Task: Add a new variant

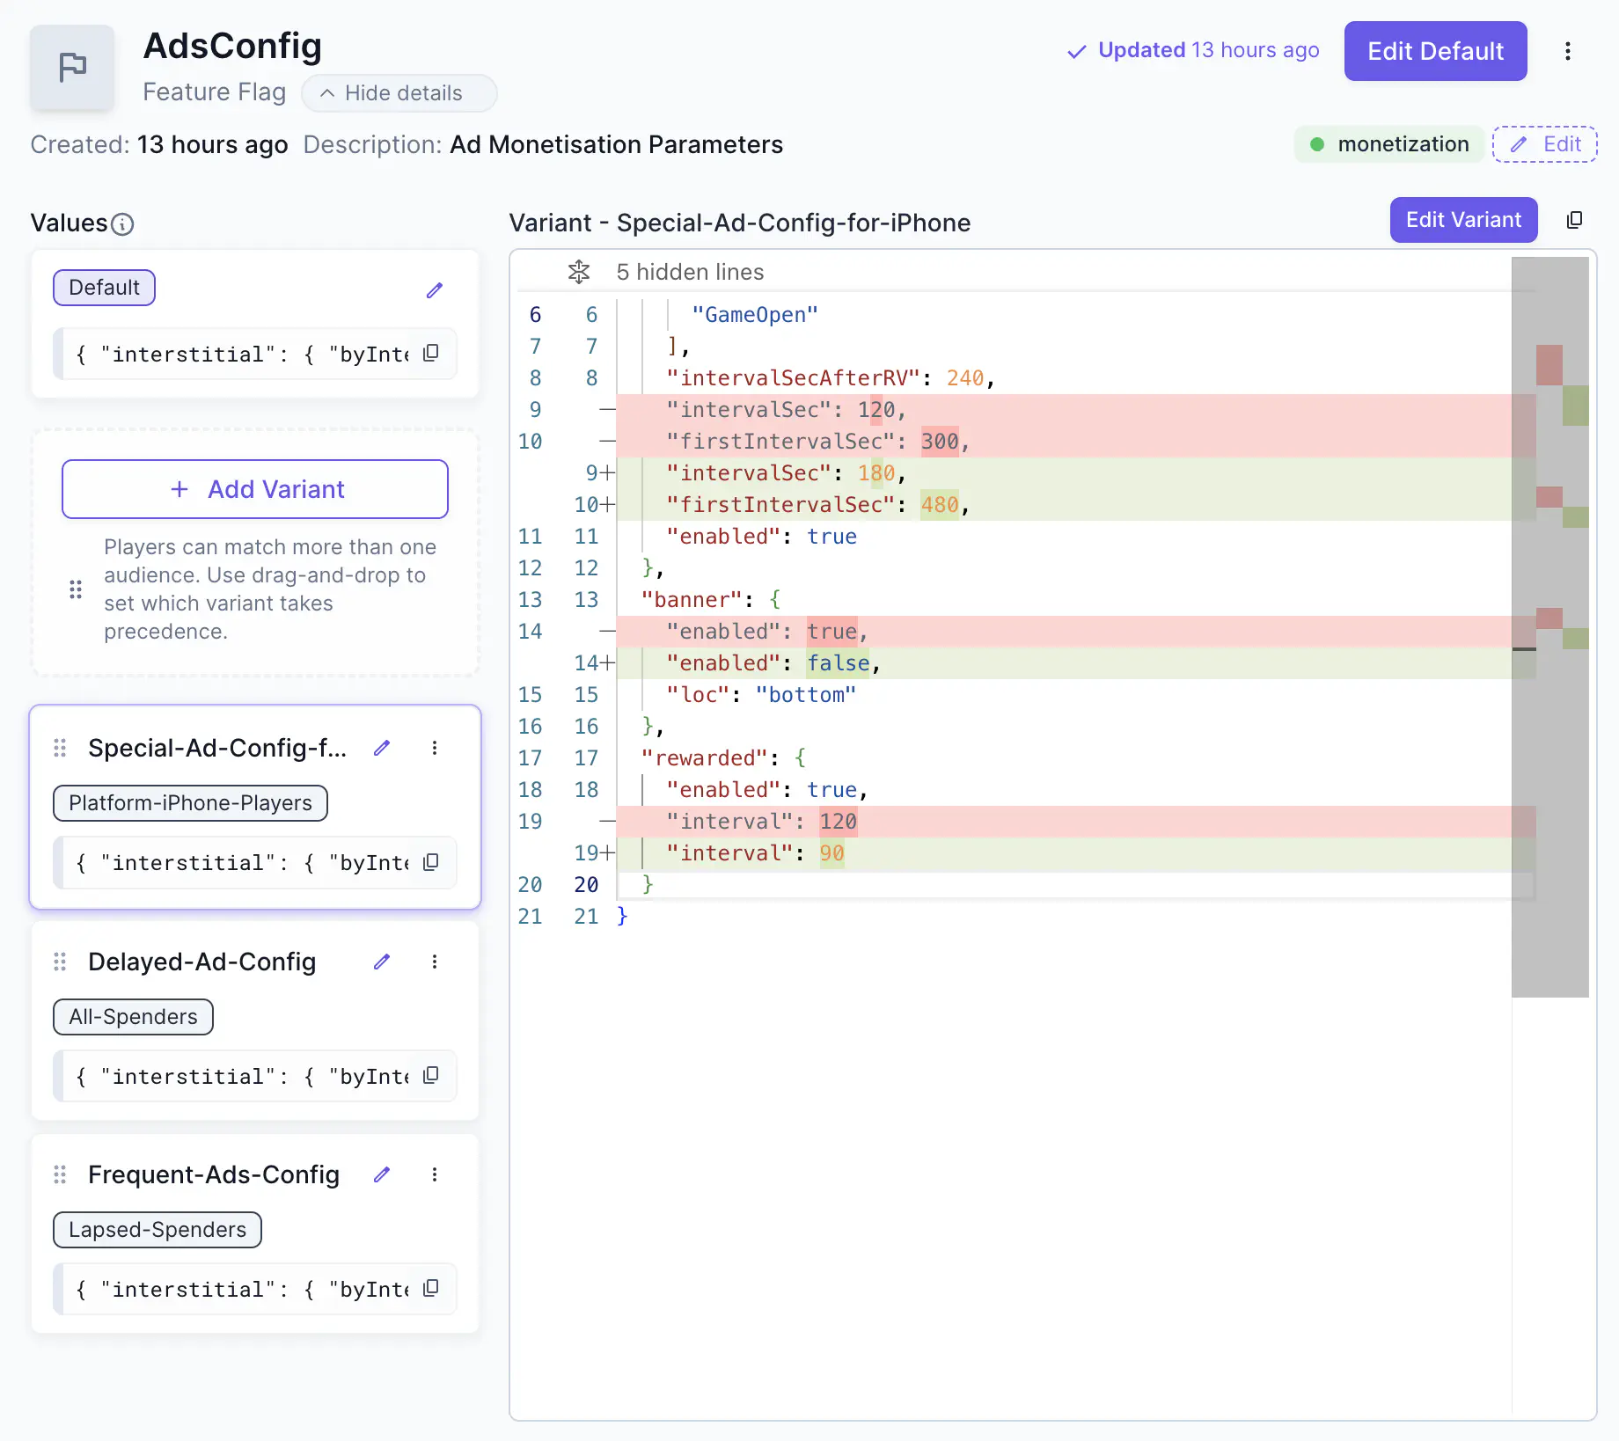Action: click(254, 489)
